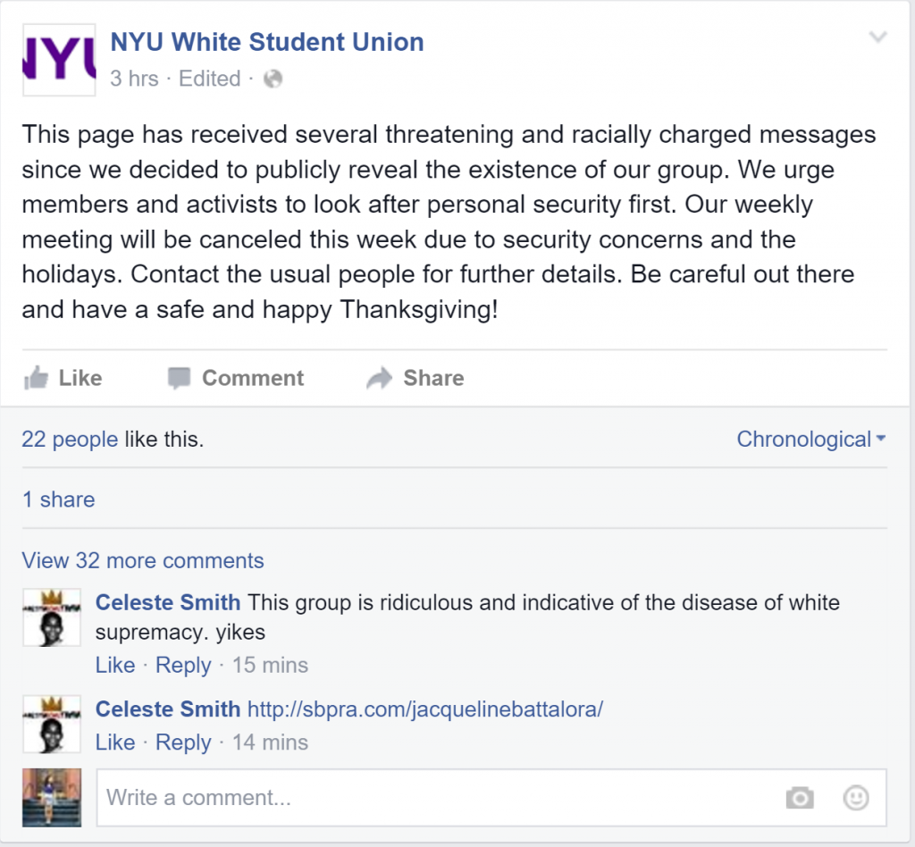Screen dimensions: 915x847
Task: Open Celeste Smith's name on second comment
Action: [x=168, y=709]
